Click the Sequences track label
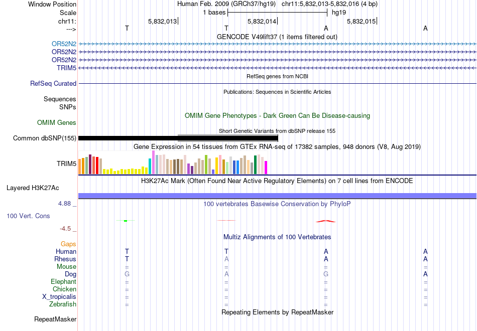 [60, 99]
